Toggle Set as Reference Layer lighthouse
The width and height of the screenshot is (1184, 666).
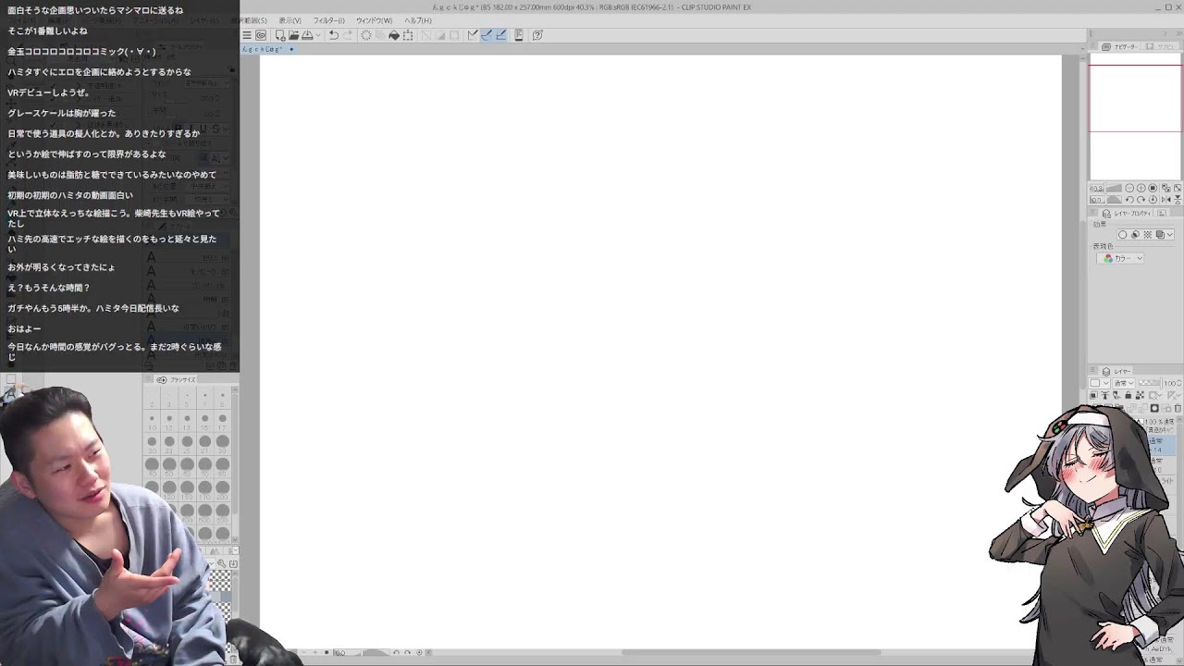(1105, 395)
